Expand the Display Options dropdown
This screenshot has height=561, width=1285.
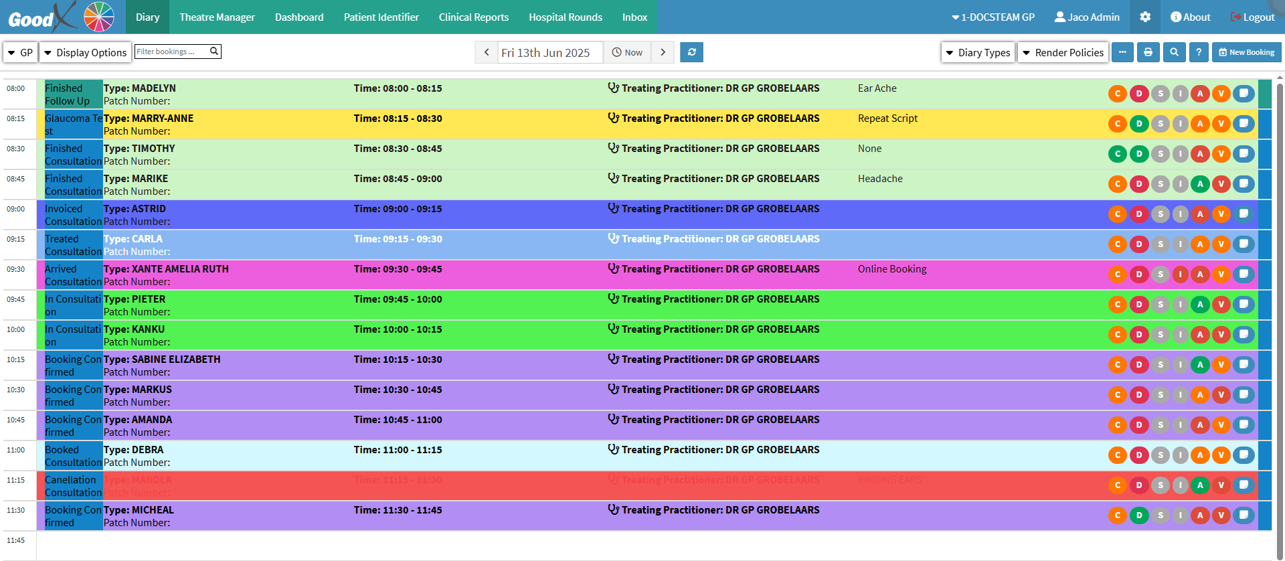click(85, 52)
